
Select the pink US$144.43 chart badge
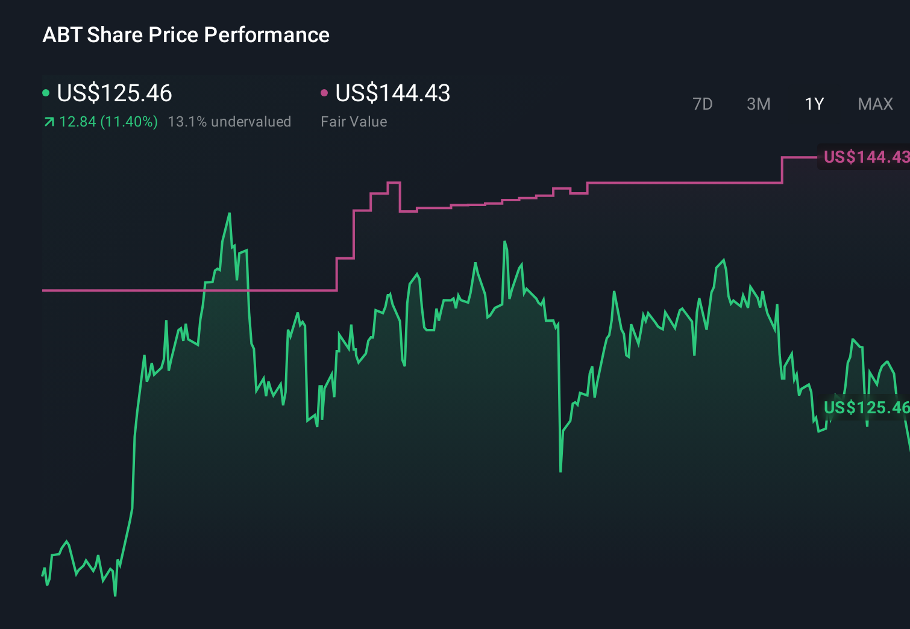(864, 157)
